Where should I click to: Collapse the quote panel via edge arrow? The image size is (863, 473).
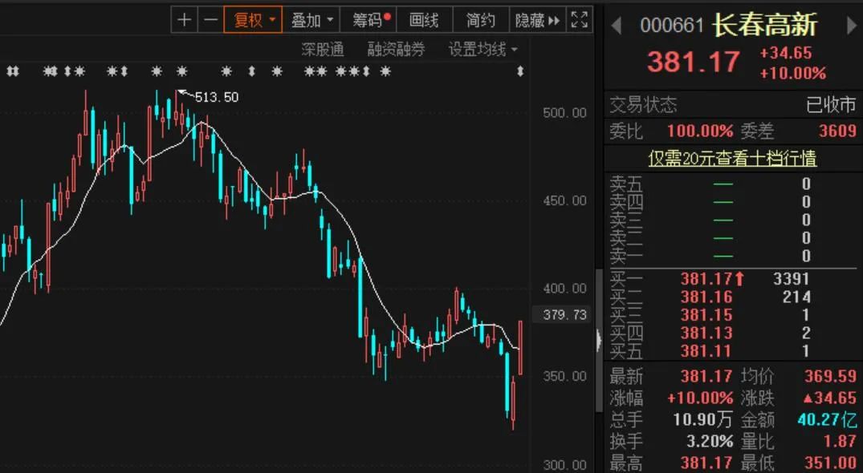(x=598, y=340)
